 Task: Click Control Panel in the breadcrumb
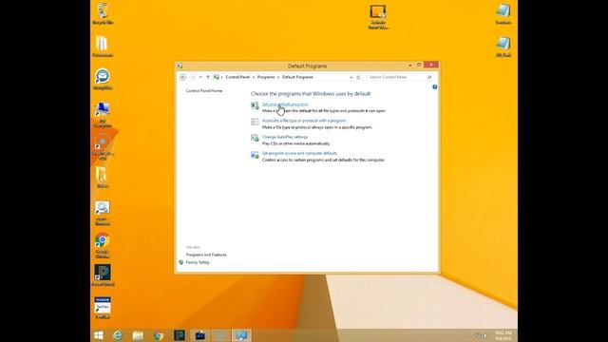[237, 77]
